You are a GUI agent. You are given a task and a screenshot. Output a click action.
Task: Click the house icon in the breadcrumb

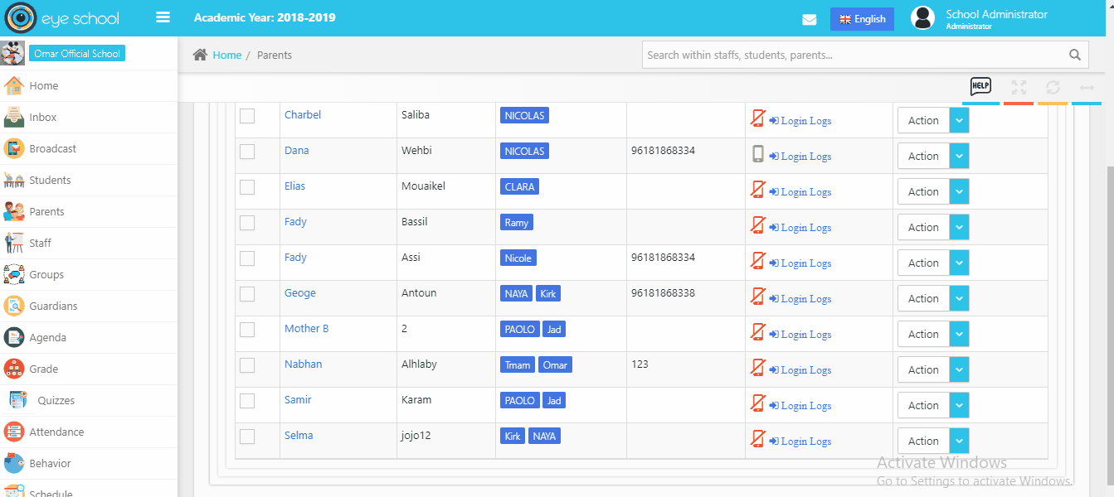200,55
